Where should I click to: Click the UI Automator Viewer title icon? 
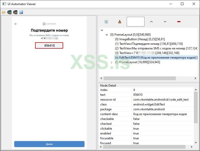4,4
